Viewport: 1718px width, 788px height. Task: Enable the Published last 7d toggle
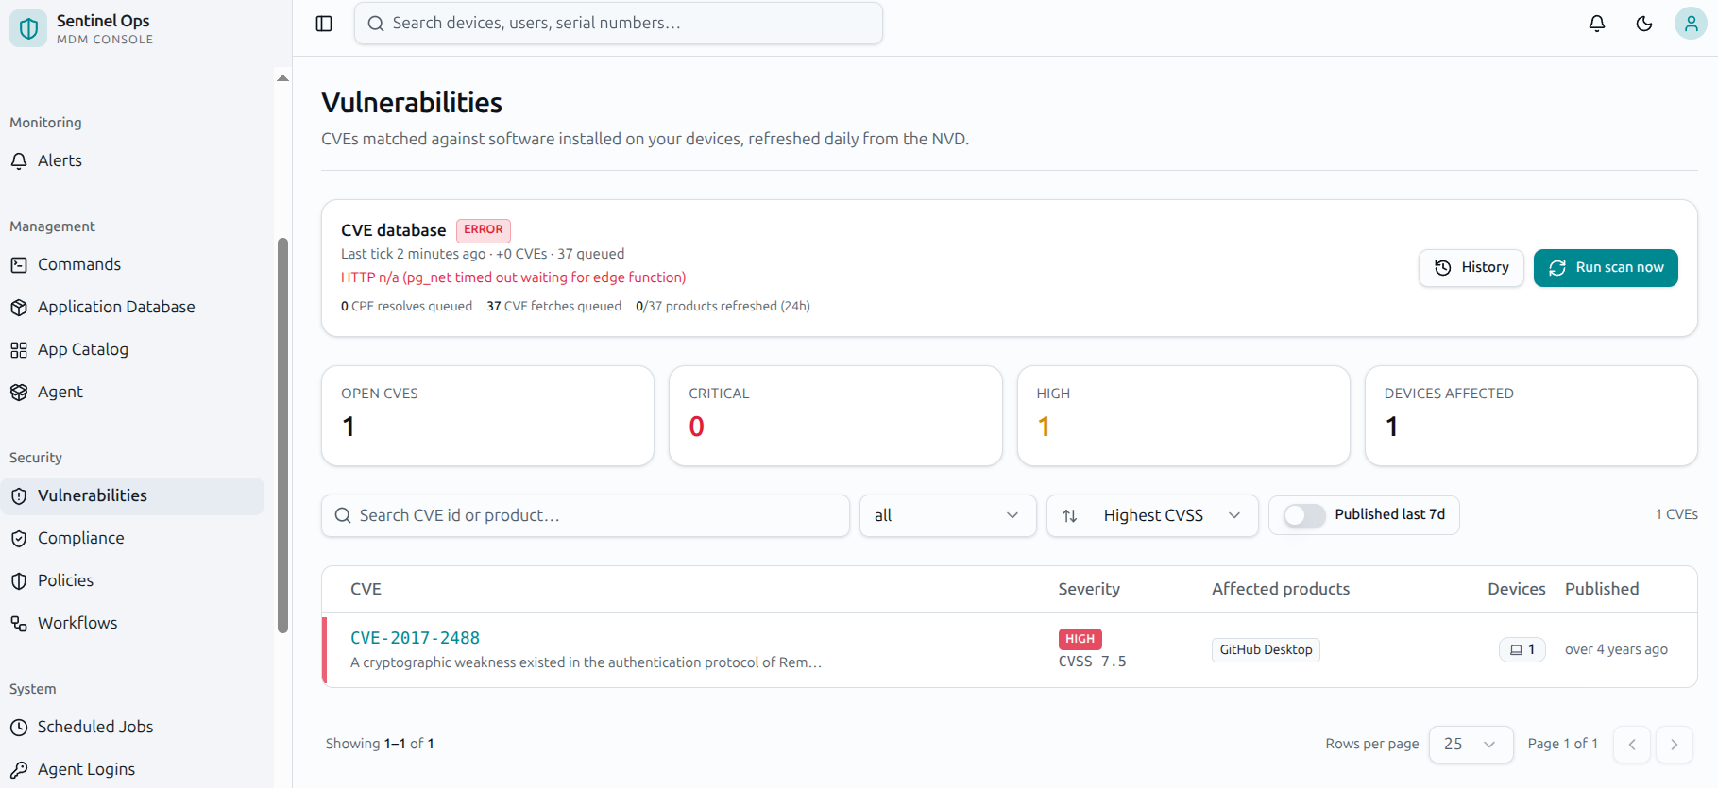pos(1304,515)
